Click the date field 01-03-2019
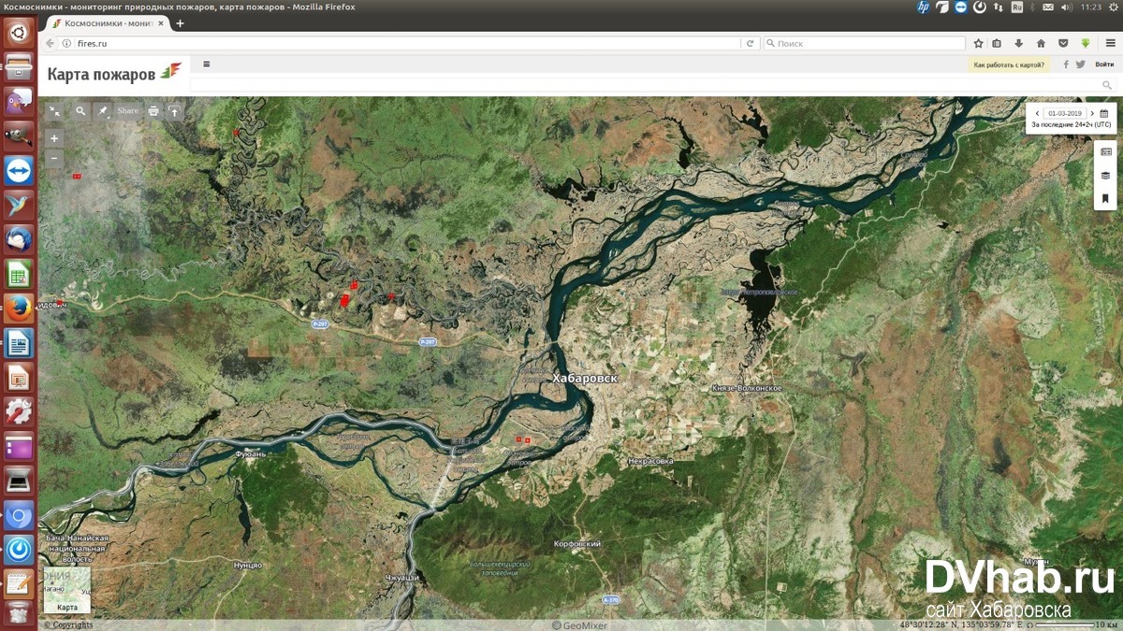This screenshot has width=1123, height=631. pyautogui.click(x=1065, y=113)
